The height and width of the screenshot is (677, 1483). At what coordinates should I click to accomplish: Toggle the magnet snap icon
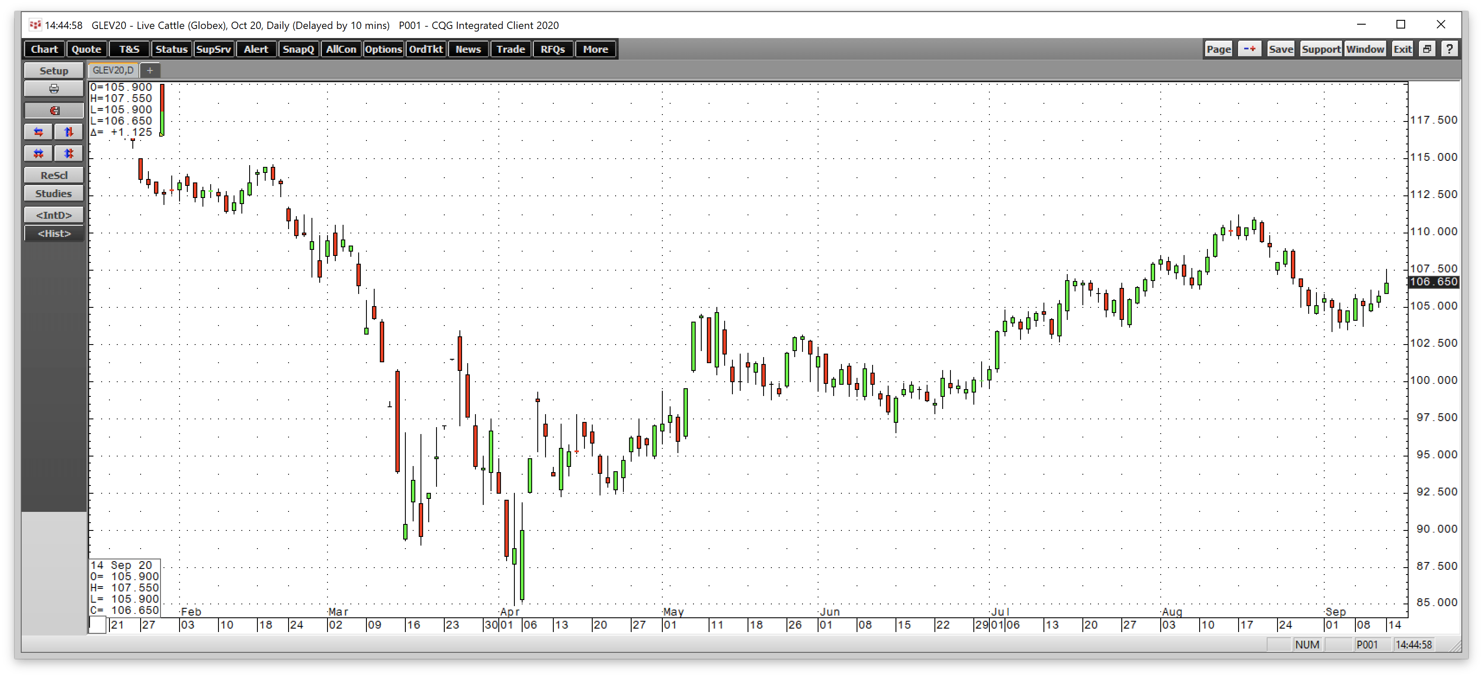pyautogui.click(x=54, y=110)
